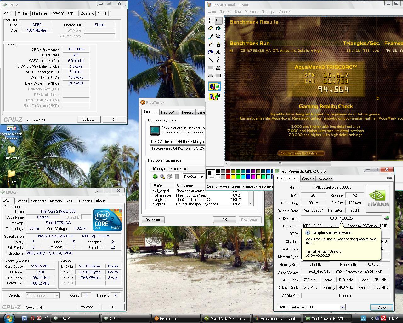Select the Pencil tool in Paint
Viewport: 403px width, 323px height.
[x=211, y=44]
